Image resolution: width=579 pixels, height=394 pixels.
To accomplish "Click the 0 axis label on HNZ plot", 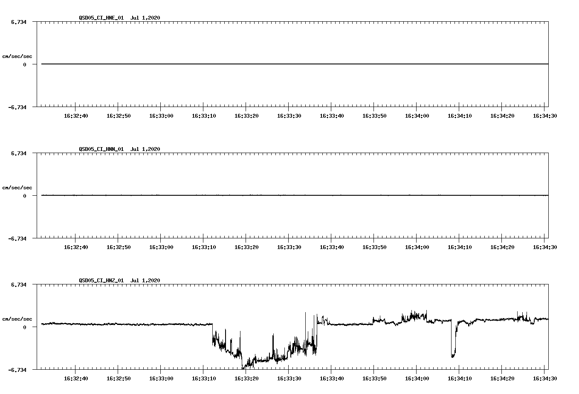I will (x=25, y=327).
